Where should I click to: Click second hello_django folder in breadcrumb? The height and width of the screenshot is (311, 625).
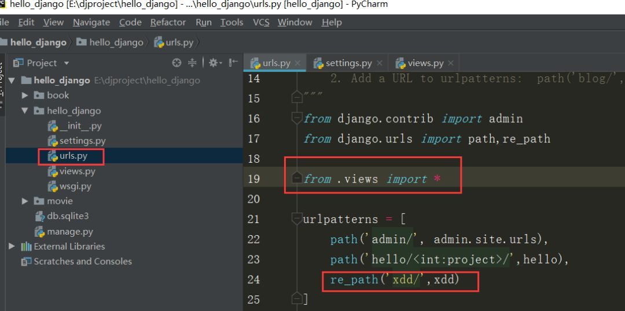110,42
